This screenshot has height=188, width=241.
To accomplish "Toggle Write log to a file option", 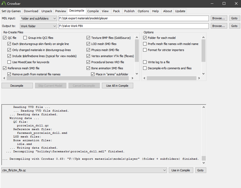I will 145,62.
